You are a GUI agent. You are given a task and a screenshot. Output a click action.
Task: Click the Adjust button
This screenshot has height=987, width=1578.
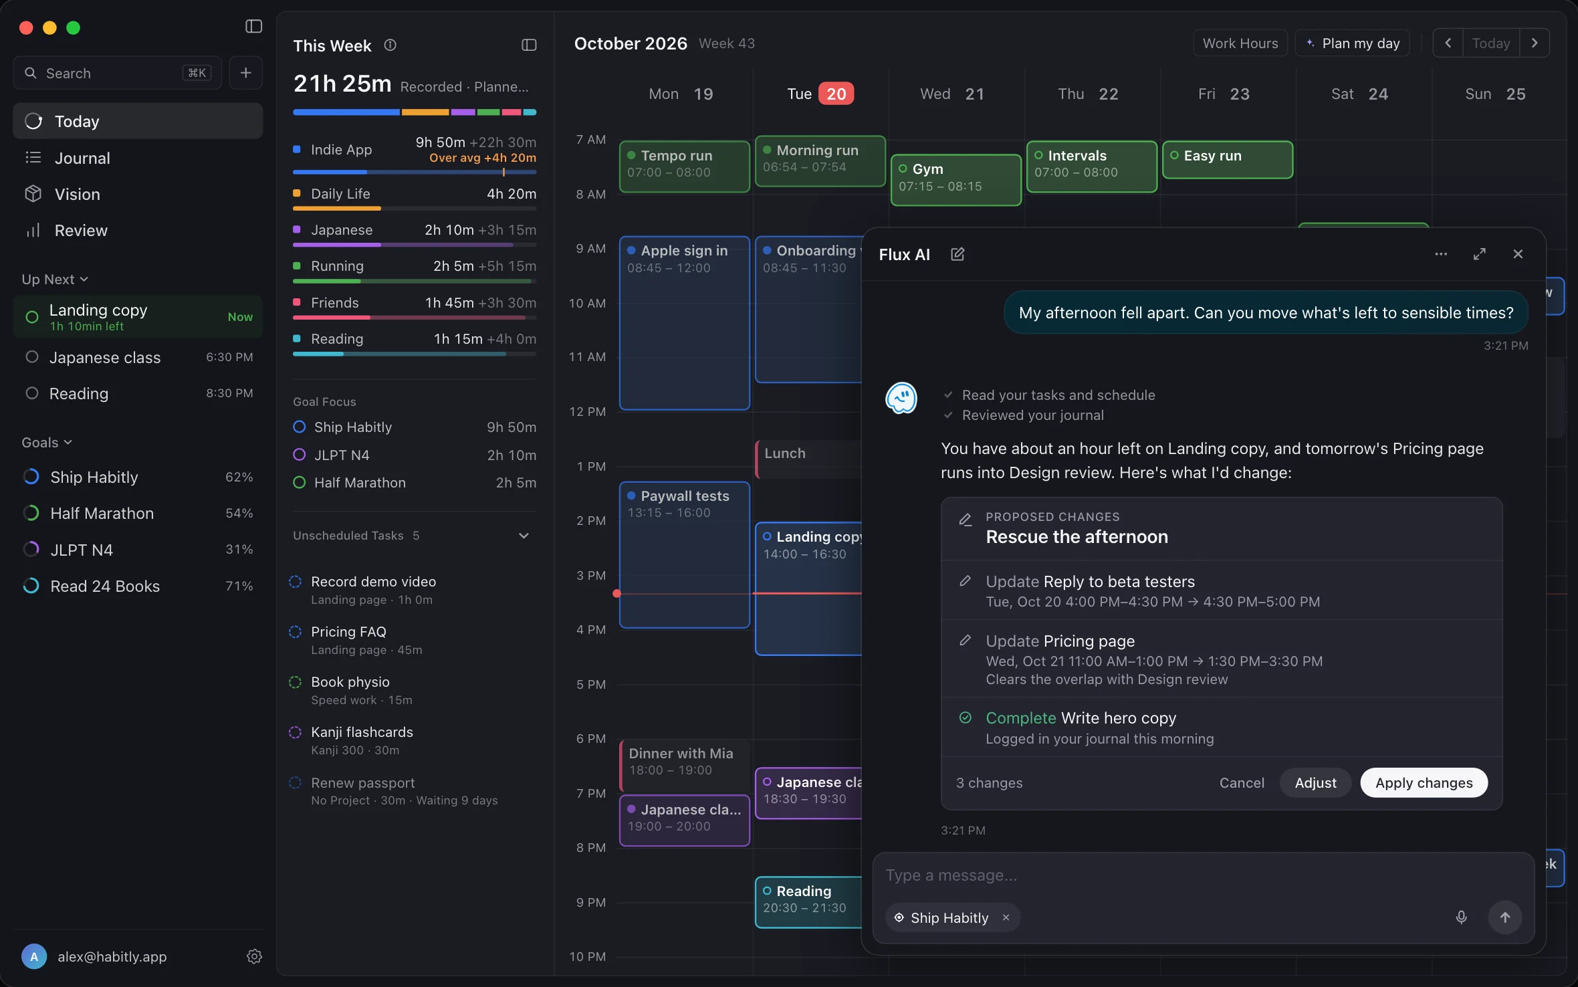click(1315, 782)
